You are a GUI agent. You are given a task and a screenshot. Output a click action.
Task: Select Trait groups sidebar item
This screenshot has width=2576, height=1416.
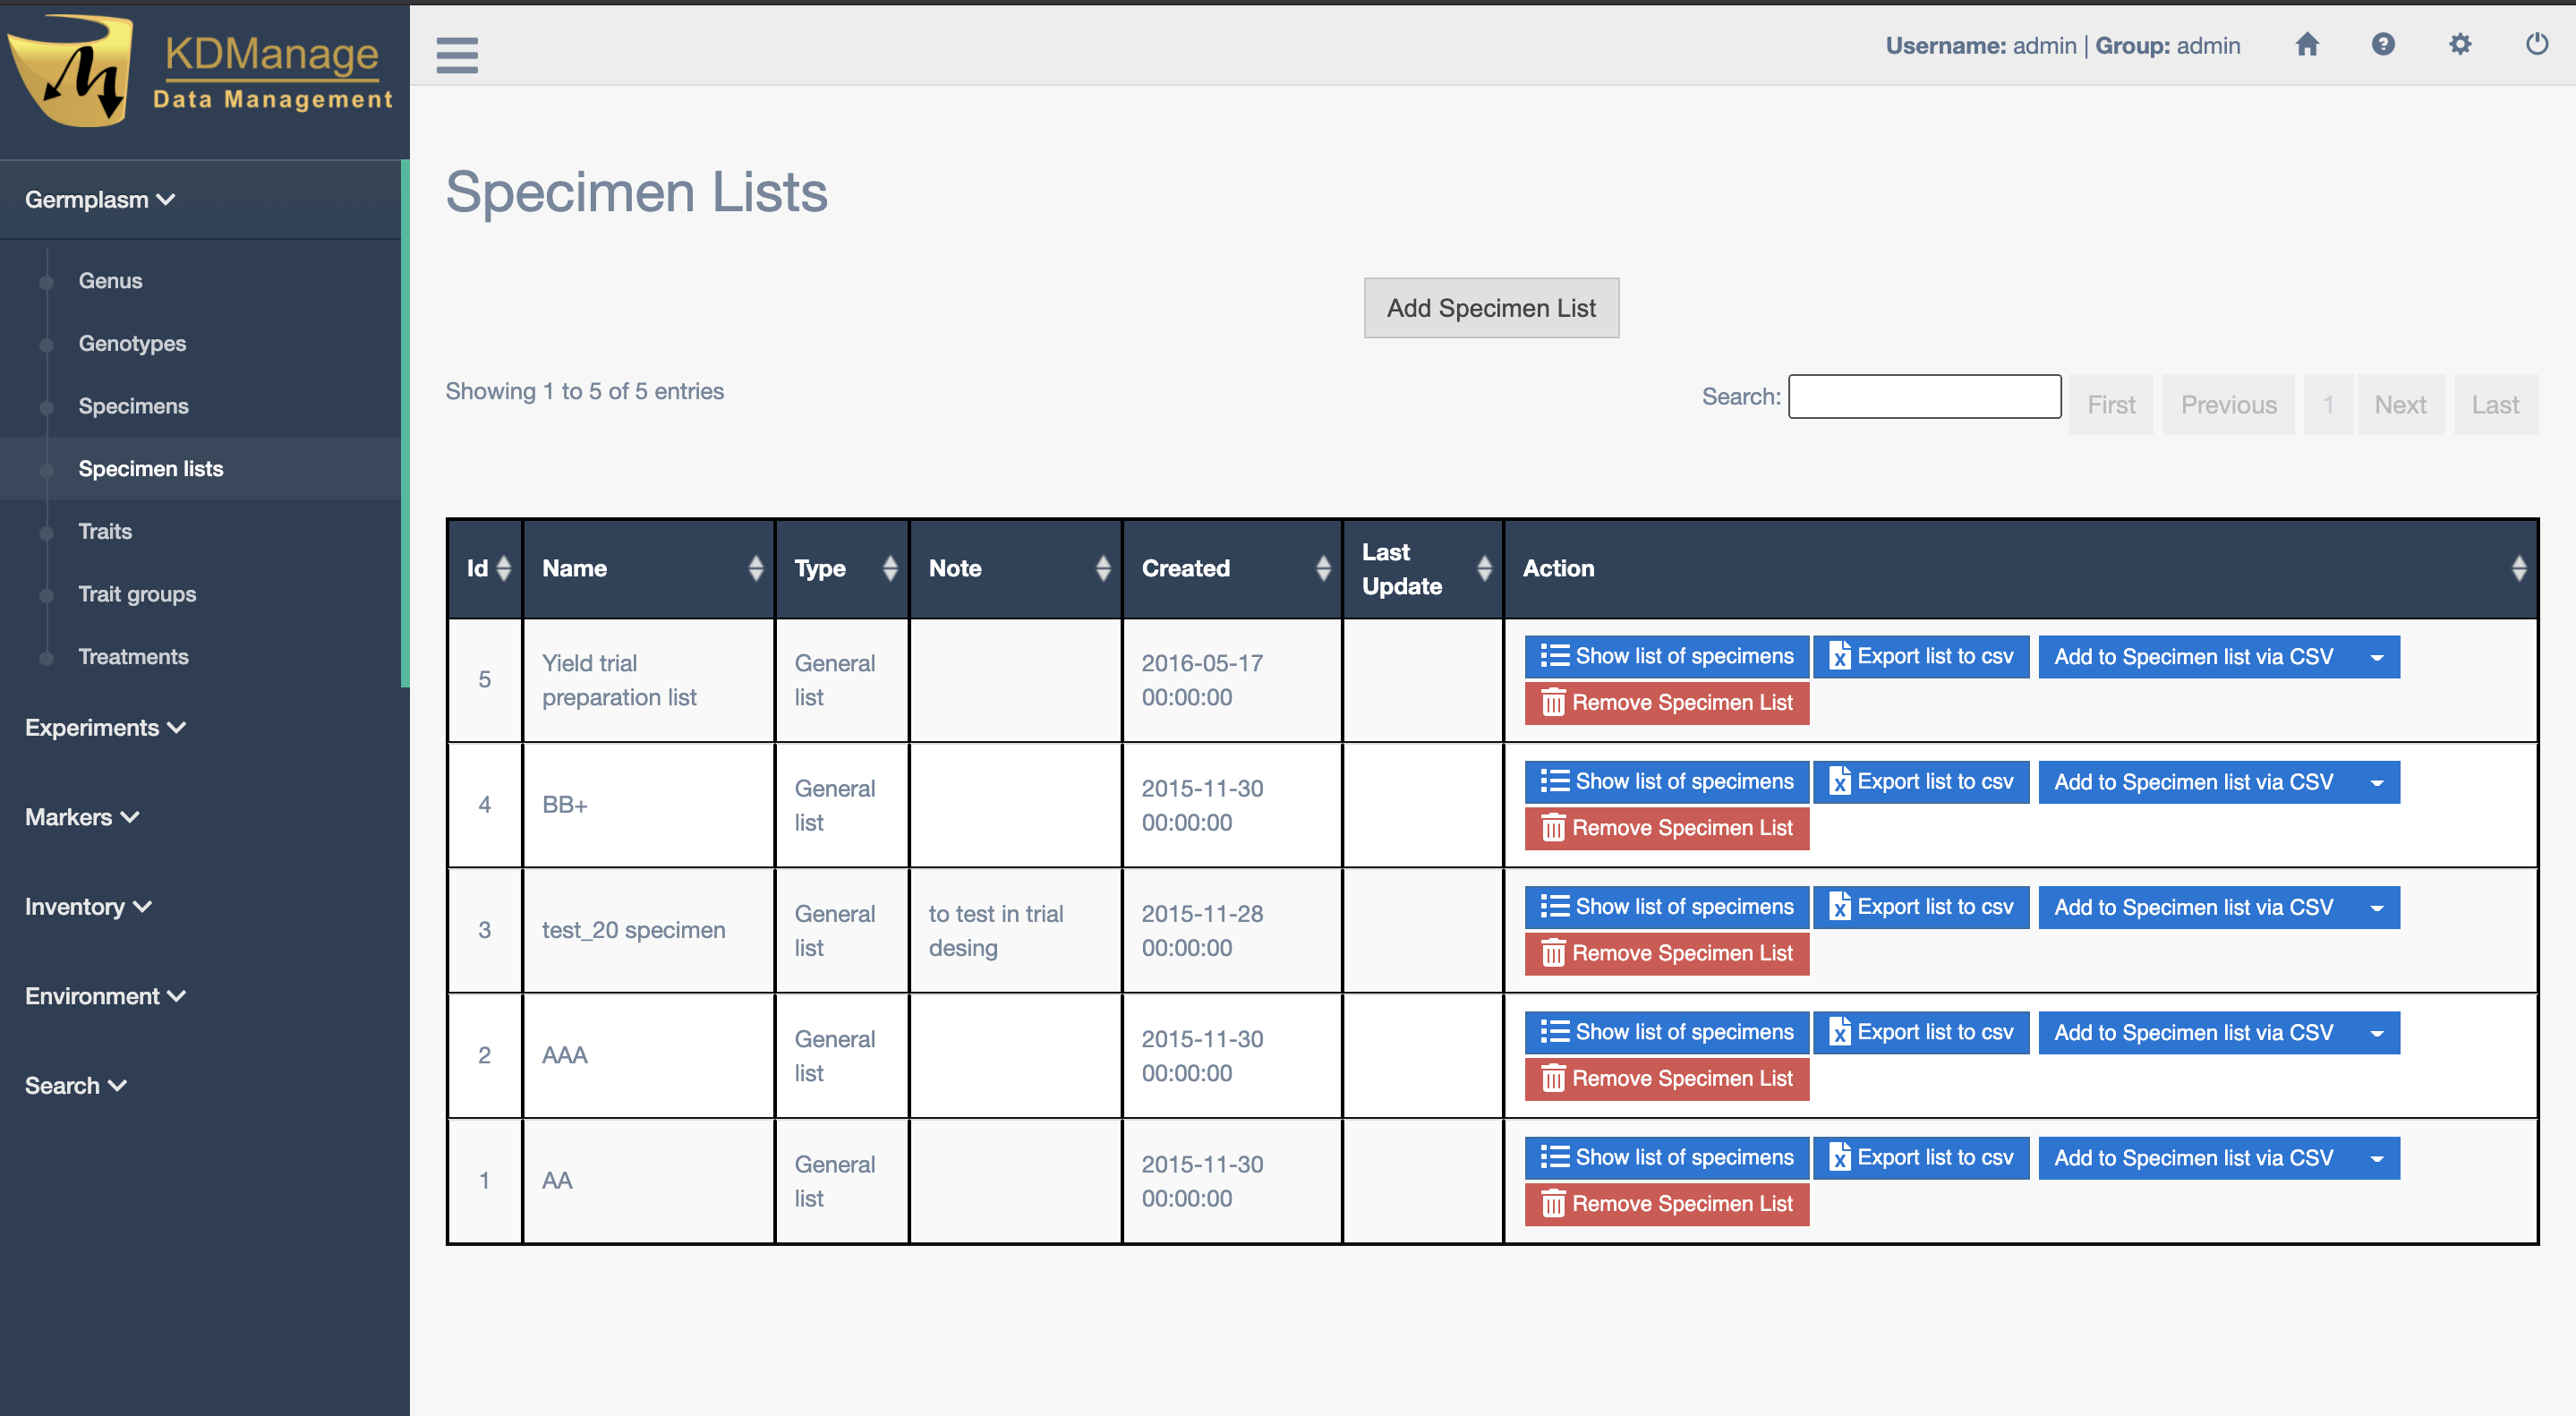coord(137,594)
